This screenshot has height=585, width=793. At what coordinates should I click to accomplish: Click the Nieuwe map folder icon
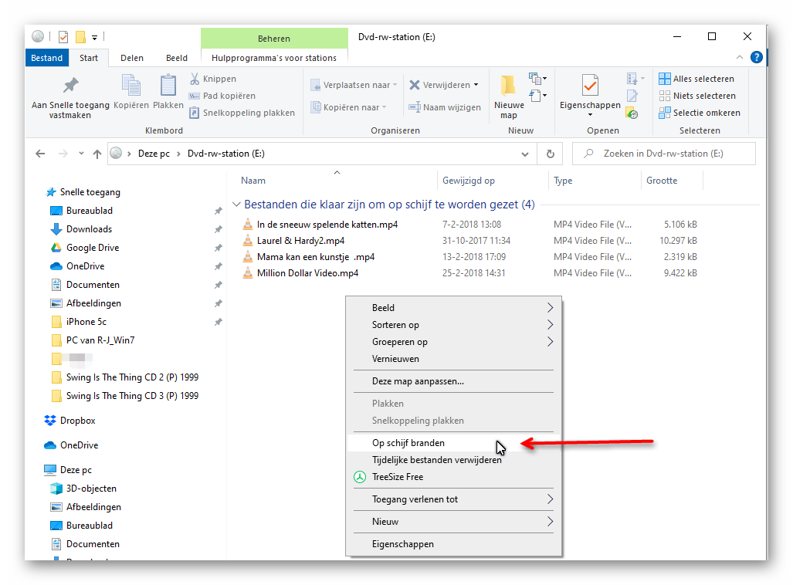click(508, 85)
